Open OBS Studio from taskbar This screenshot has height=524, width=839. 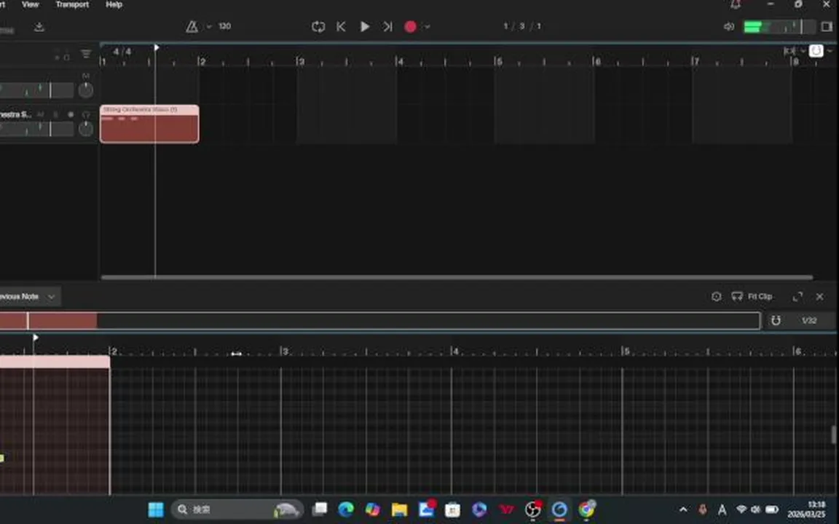tap(533, 509)
